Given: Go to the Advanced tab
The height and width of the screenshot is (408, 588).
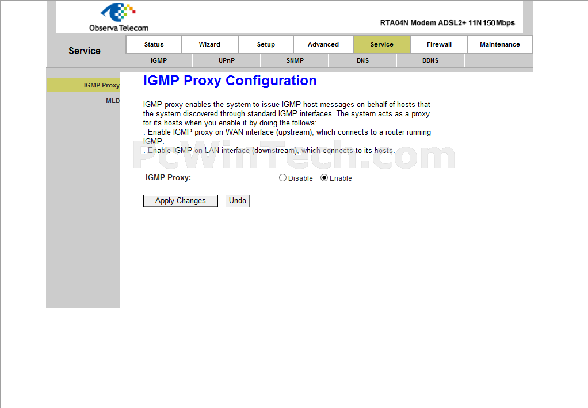Looking at the screenshot, I should (x=323, y=44).
